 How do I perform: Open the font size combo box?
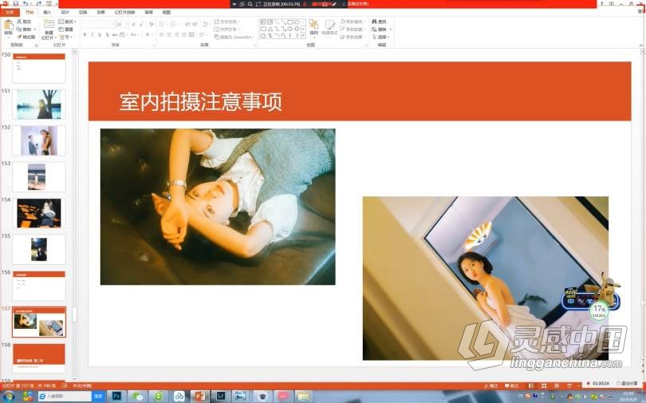click(x=122, y=24)
